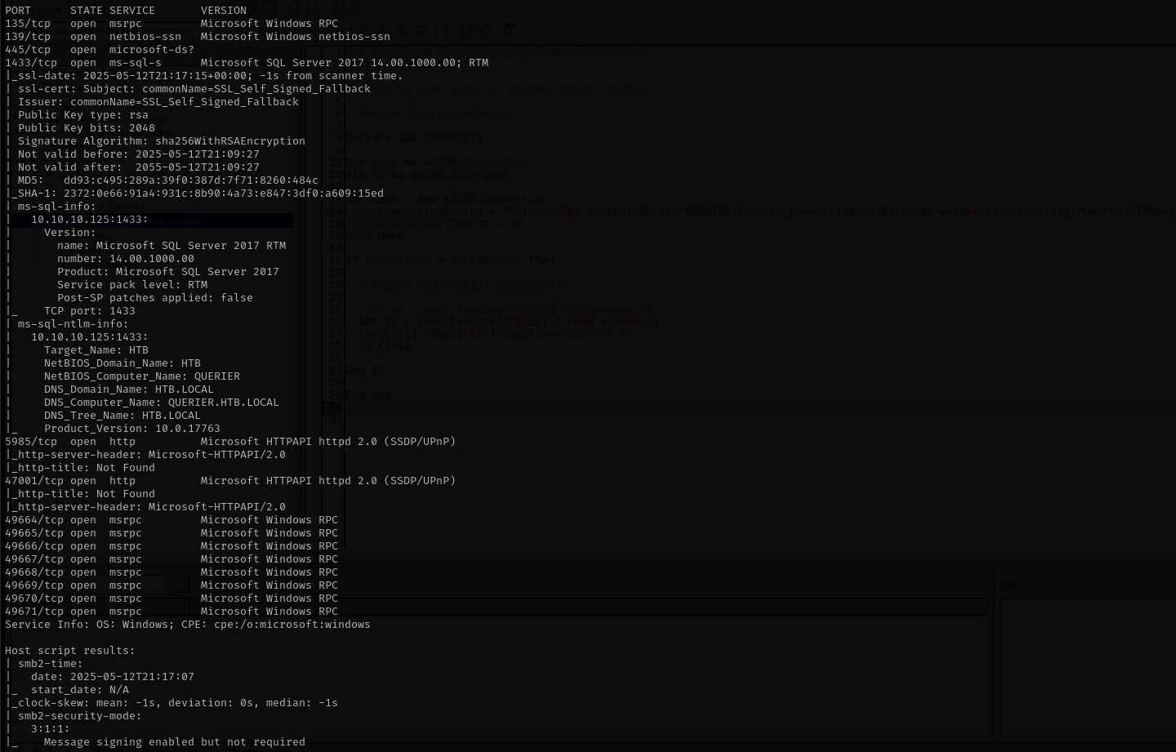Select the 49669/tcp port entry

pyautogui.click(x=34, y=585)
